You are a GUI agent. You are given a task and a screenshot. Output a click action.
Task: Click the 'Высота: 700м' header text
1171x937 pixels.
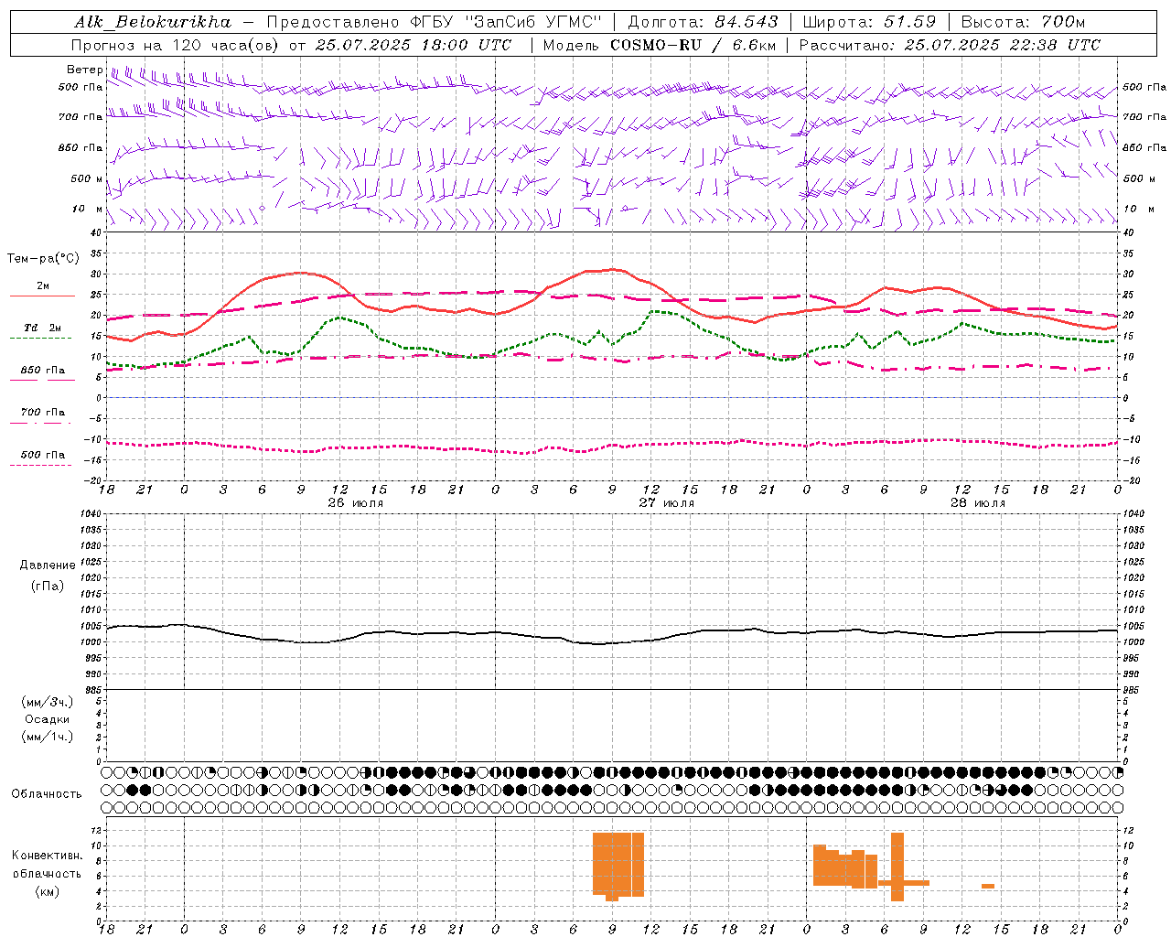(1023, 22)
